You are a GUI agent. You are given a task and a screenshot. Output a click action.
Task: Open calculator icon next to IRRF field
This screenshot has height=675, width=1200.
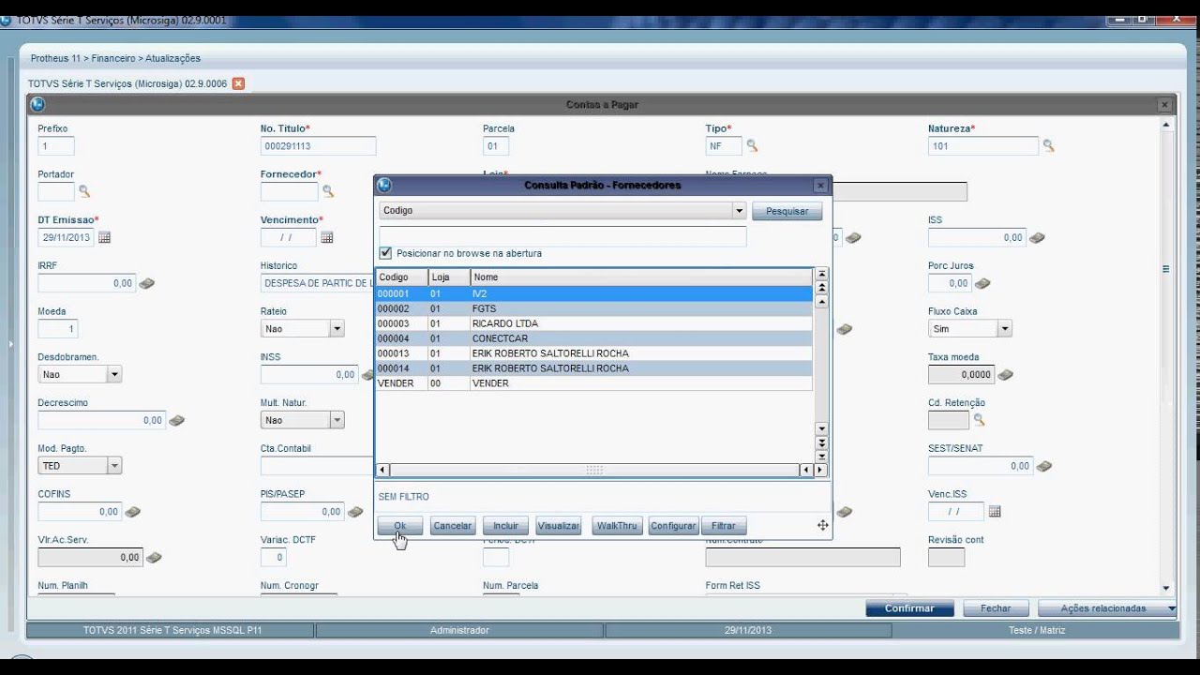(147, 283)
